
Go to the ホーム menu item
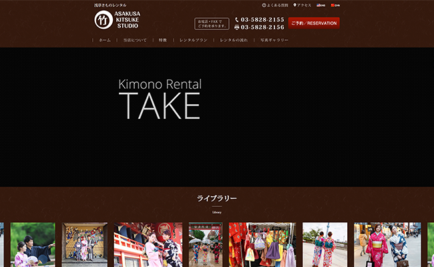coord(105,40)
